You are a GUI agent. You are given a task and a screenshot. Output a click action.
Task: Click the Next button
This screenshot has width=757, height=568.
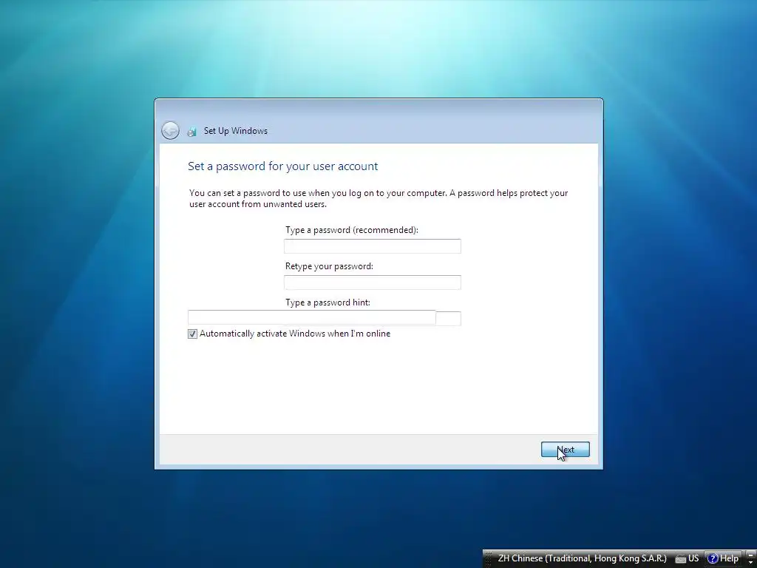click(x=565, y=450)
